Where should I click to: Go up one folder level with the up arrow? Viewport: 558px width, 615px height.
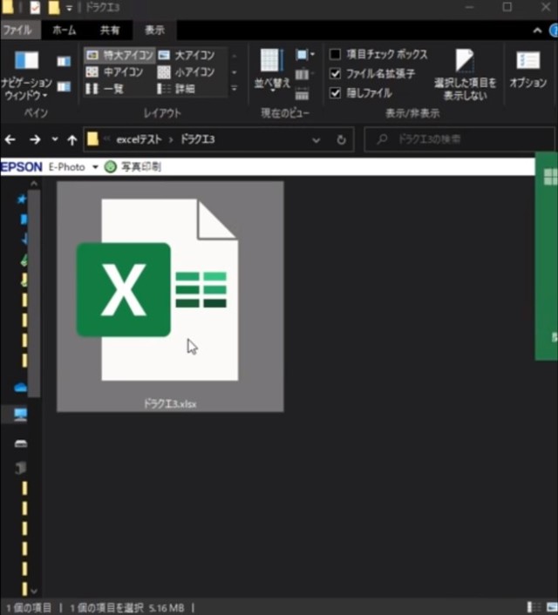(71, 139)
